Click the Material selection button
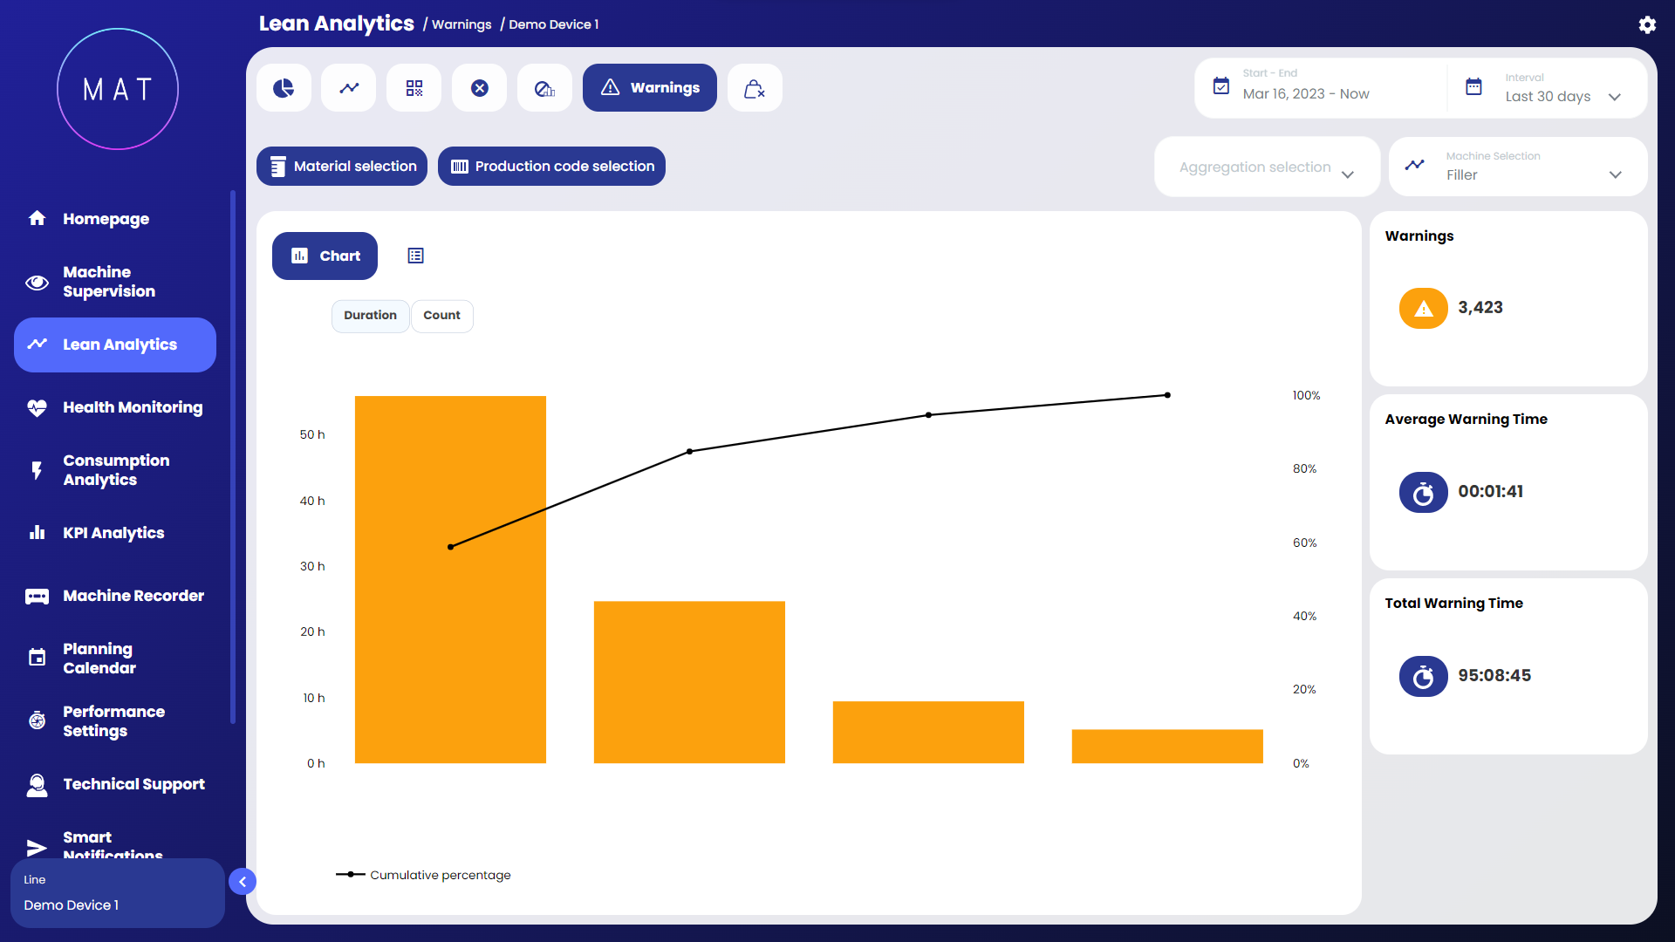The height and width of the screenshot is (942, 1675). (342, 167)
